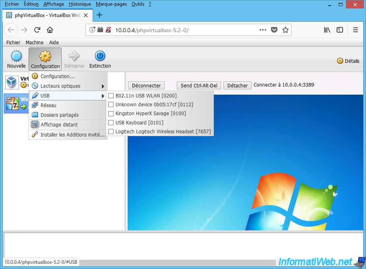Open Firefox Historique menu
The width and height of the screenshot is (366, 269).
tap(80, 4)
